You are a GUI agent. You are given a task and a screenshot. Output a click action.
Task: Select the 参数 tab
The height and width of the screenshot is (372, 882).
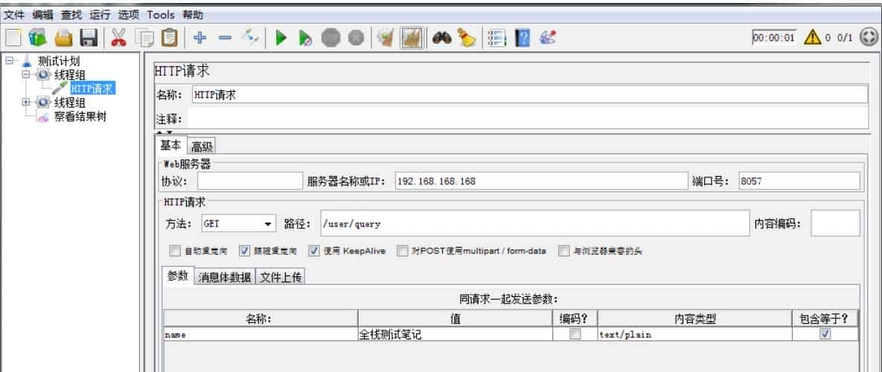[179, 275]
